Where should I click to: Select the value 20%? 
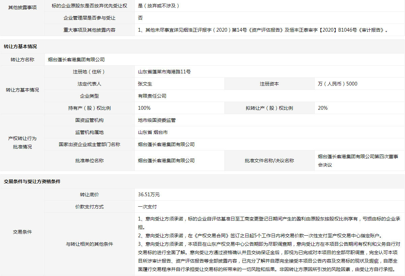click(x=323, y=108)
